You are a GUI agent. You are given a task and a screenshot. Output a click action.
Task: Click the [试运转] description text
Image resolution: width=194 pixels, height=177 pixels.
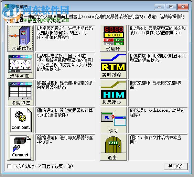pyautogui.click(x=158, y=31)
